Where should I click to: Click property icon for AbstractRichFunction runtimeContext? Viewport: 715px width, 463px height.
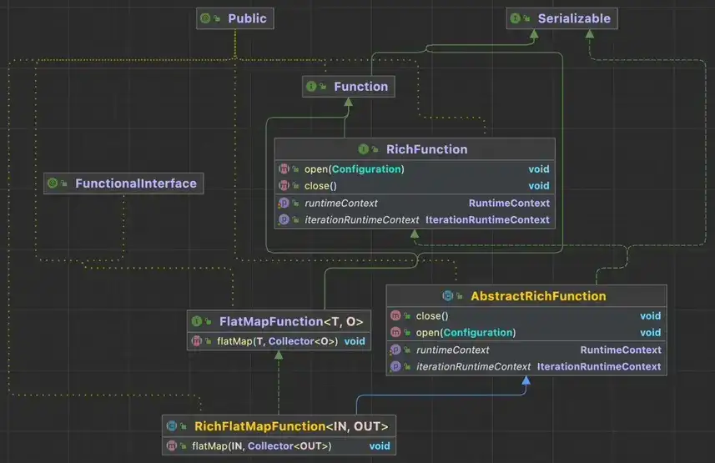(x=395, y=350)
